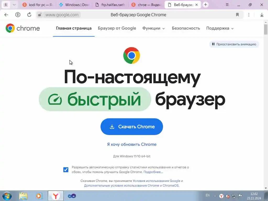
Task: Bookmark this page with the bookmark icon
Action: pos(237,15)
